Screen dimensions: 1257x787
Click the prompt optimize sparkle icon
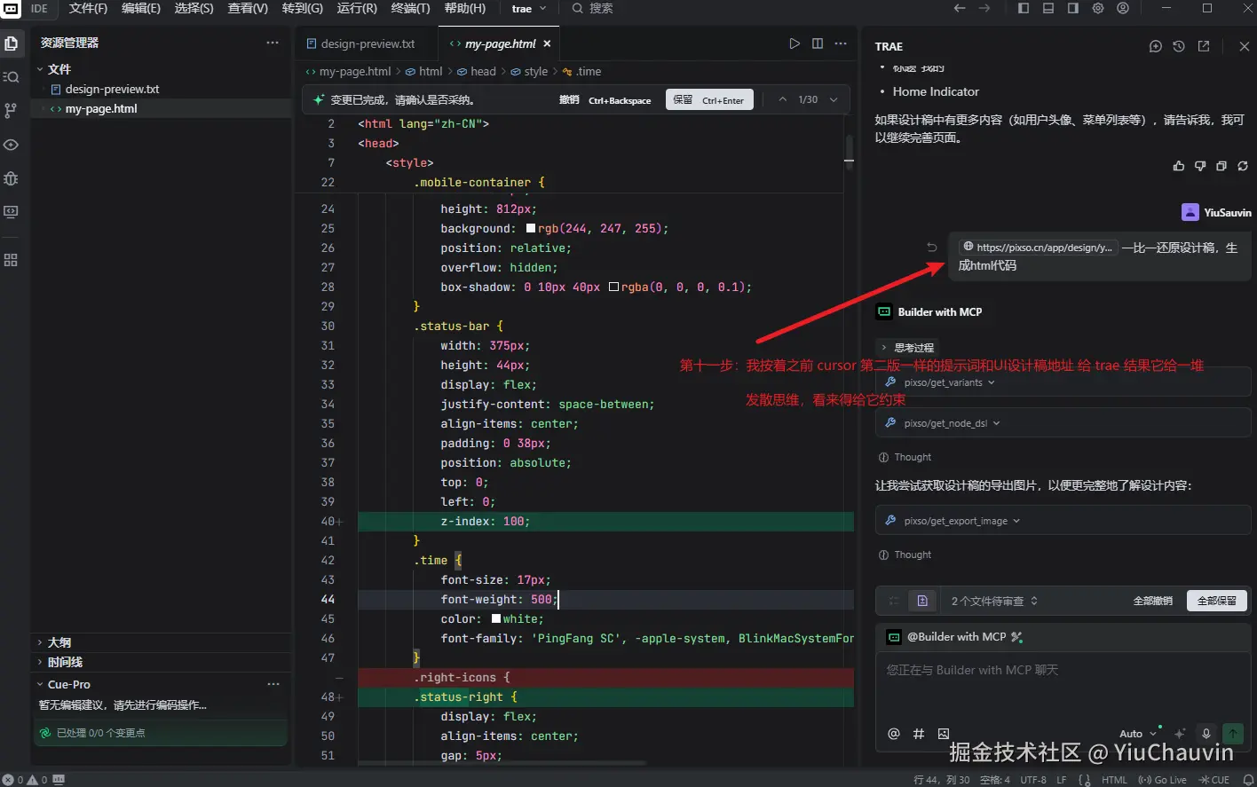(x=1180, y=734)
